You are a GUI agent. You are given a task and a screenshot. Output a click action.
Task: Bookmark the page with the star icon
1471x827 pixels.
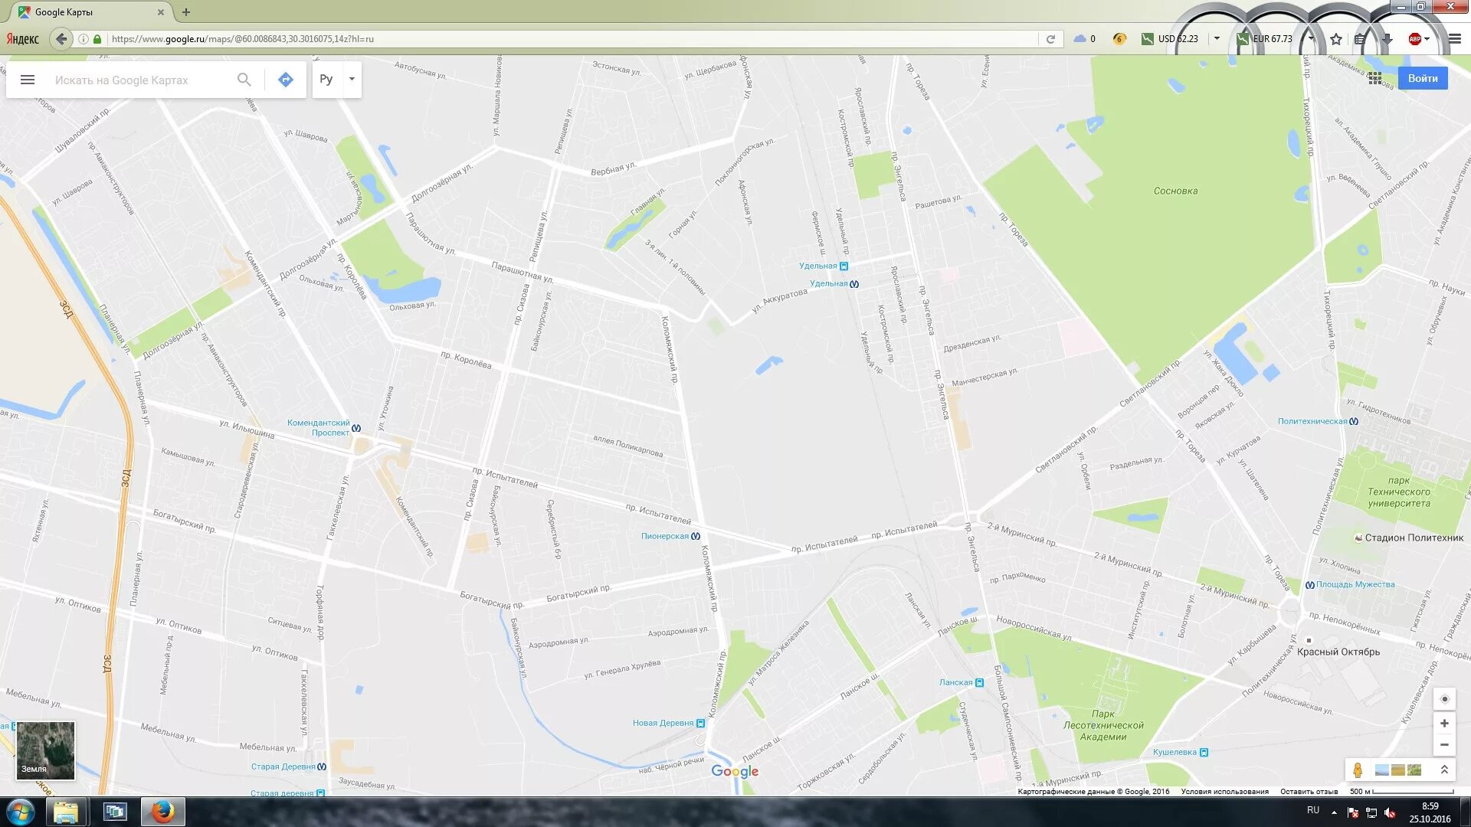coord(1336,39)
